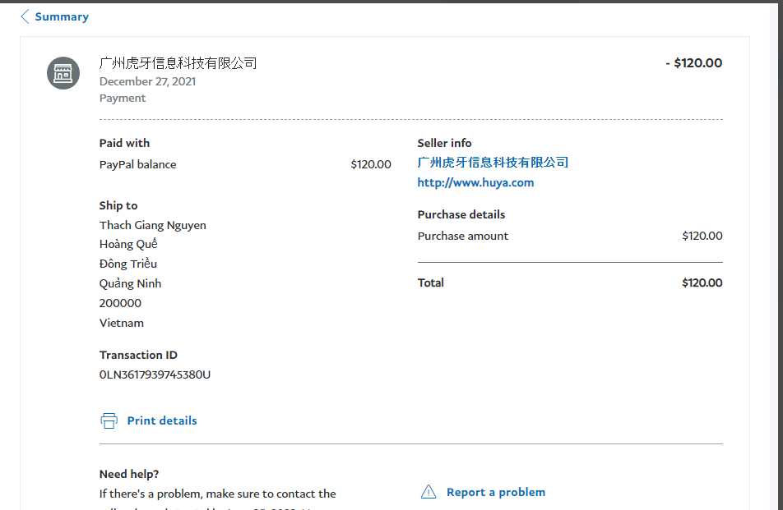Click the Hoàng Quế address line
783x510 pixels.
coord(128,244)
